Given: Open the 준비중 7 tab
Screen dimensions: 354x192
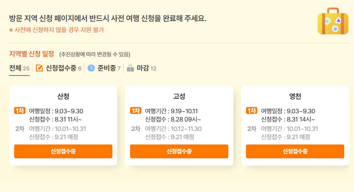Looking at the screenshot, I should pos(104,68).
